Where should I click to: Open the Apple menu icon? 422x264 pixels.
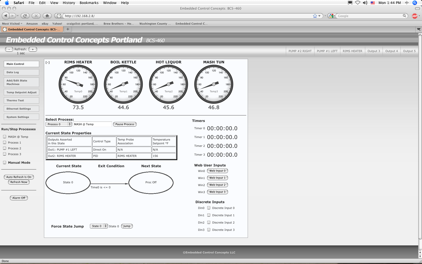point(7,3)
